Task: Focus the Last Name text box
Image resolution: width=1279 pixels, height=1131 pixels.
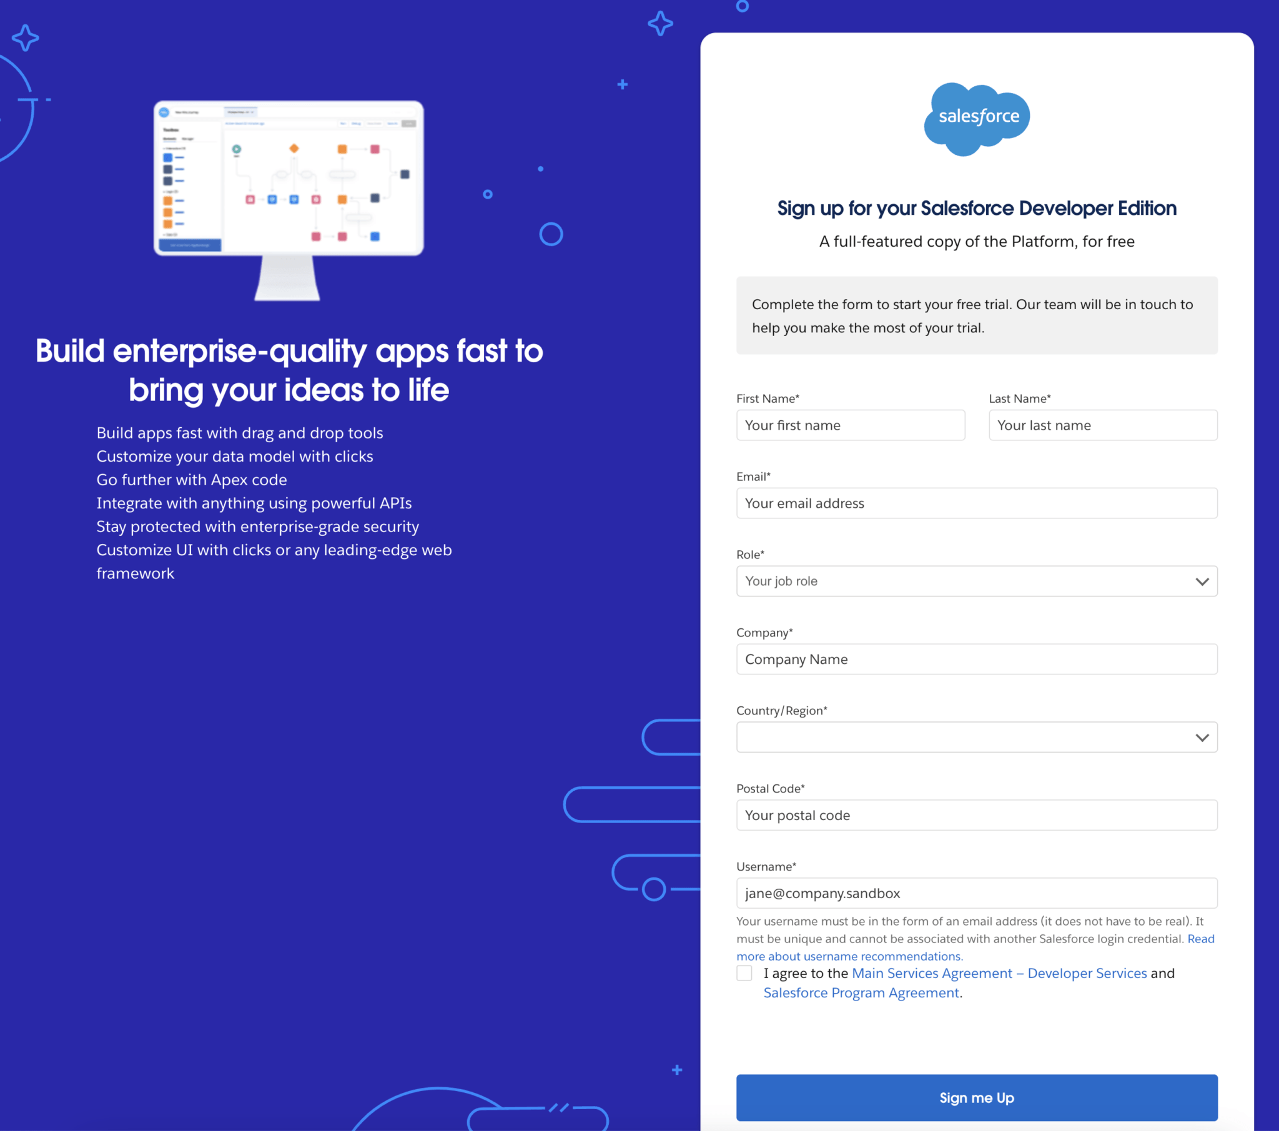Action: tap(1102, 426)
